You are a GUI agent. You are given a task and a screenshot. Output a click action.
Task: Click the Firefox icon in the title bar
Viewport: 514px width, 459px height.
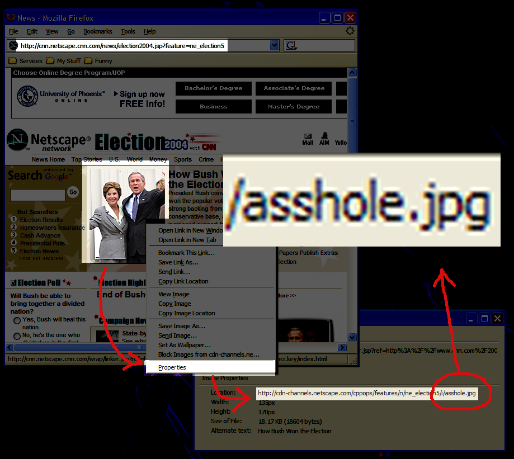[10, 17]
